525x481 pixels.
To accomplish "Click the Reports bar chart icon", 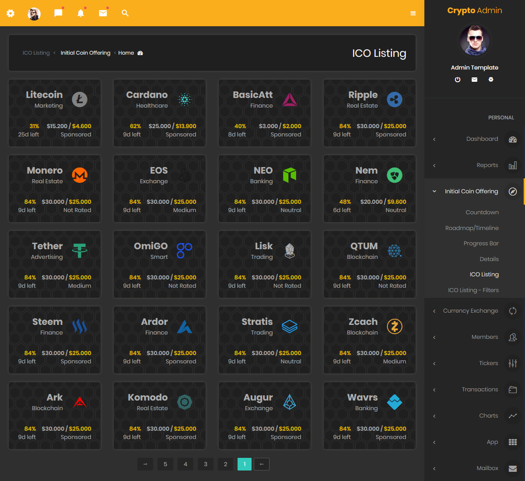I will point(513,166).
